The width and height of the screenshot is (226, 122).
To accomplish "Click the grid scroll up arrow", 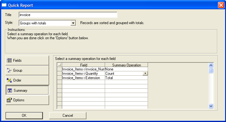I will click(x=211, y=65).
